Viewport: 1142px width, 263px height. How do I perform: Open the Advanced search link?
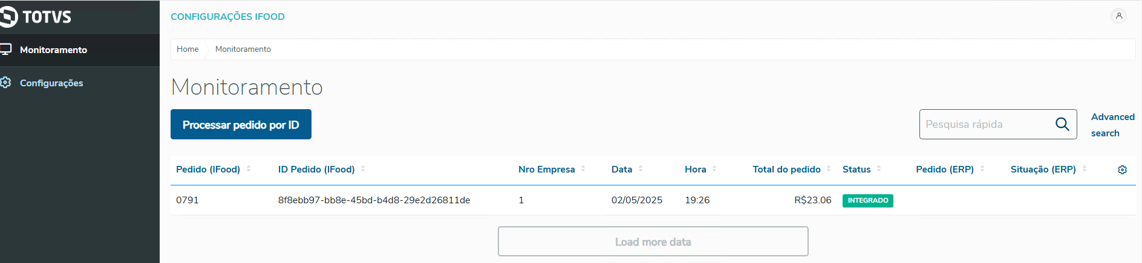tap(1112, 125)
